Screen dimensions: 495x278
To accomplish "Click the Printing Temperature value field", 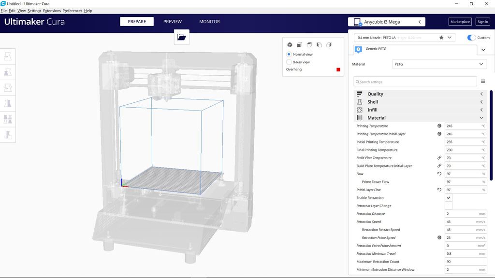I will click(x=466, y=126).
